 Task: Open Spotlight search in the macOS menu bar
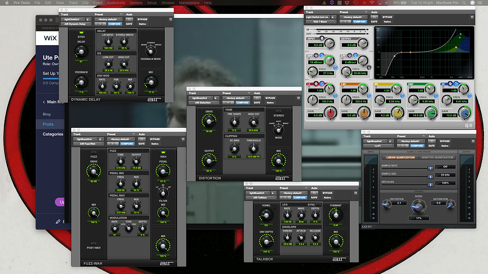pyautogui.click(x=464, y=2)
